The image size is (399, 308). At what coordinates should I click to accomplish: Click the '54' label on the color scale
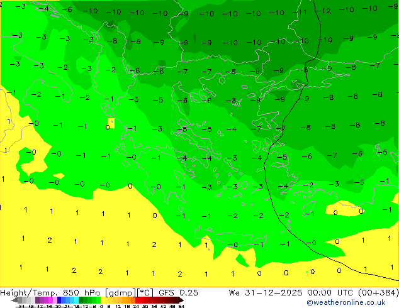[181, 306]
